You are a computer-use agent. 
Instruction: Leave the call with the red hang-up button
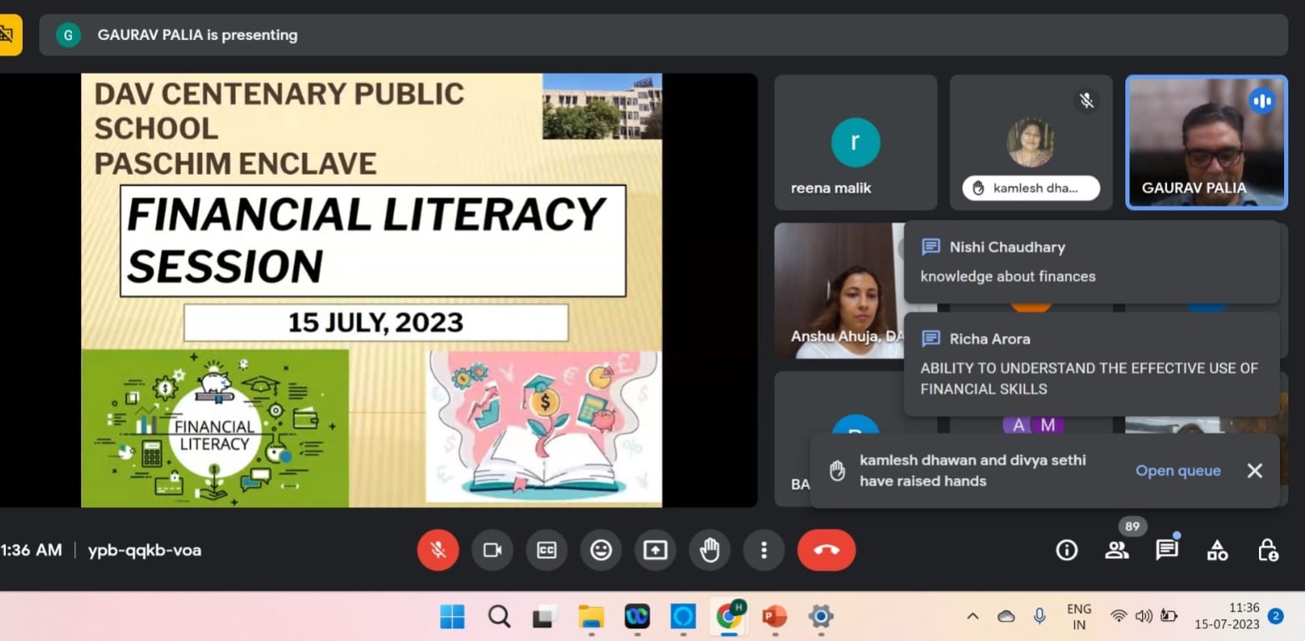pyautogui.click(x=826, y=550)
